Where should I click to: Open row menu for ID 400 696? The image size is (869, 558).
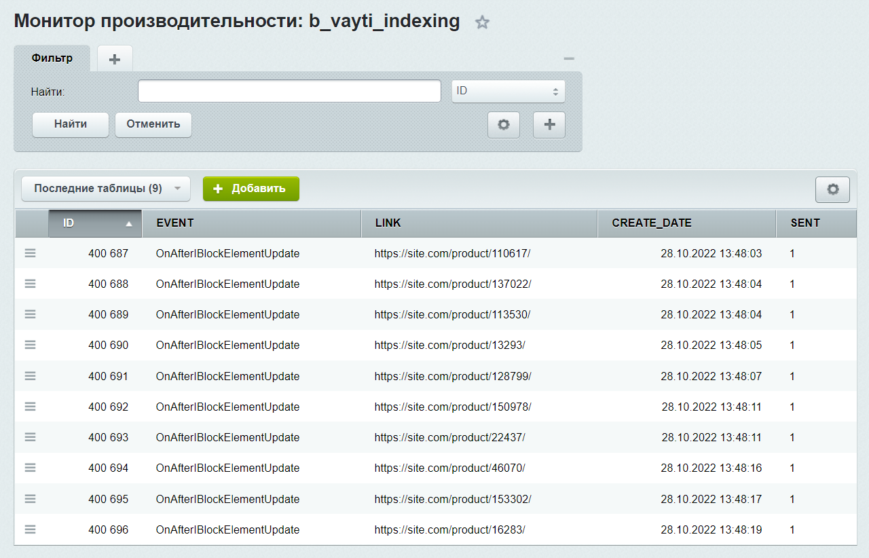tap(31, 529)
